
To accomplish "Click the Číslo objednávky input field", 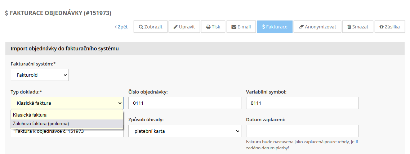I will coord(184,103).
